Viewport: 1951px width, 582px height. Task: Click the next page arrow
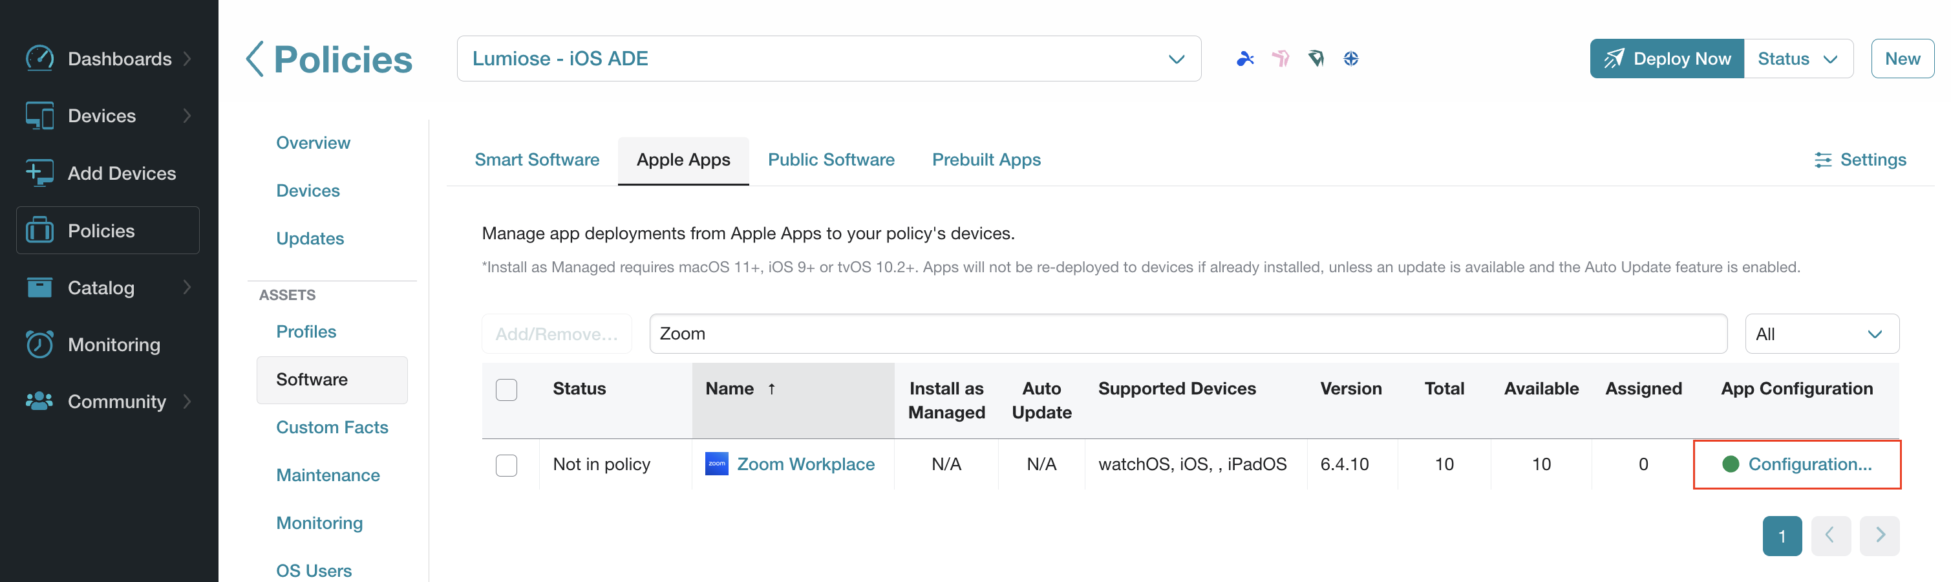[1880, 536]
